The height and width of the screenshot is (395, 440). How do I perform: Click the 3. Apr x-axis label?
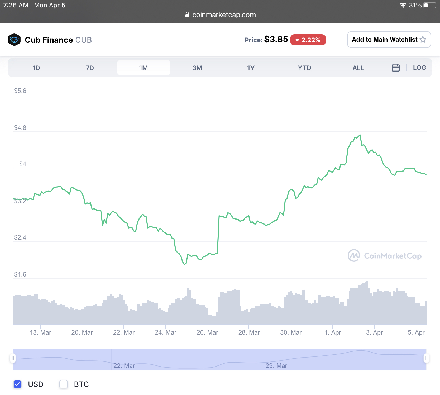pyautogui.click(x=374, y=332)
